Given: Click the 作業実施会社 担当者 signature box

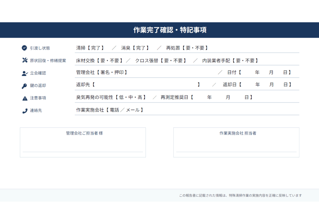Looking at the screenshot, I should pos(236,142).
